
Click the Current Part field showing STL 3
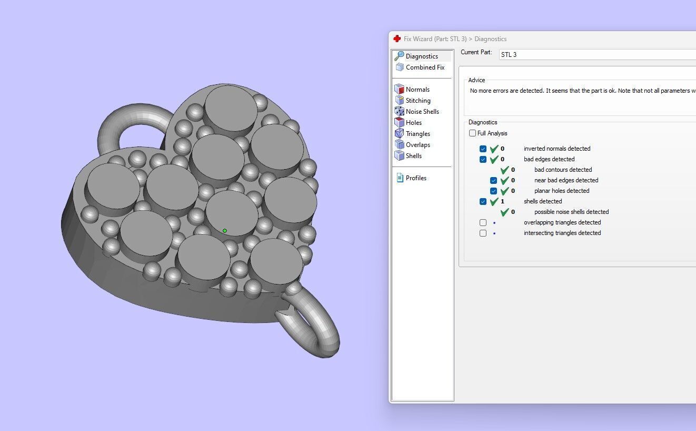click(597, 54)
